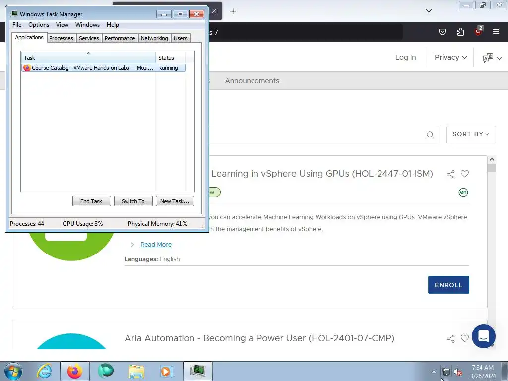The image size is (508, 381).
Task: Switch to the Performance tab
Action: pos(120,38)
